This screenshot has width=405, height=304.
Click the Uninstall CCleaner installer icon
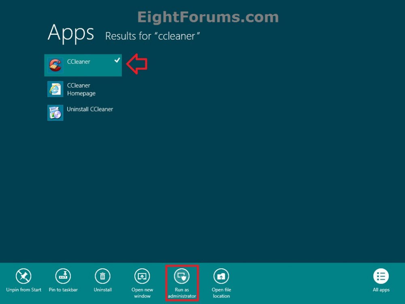[55, 113]
